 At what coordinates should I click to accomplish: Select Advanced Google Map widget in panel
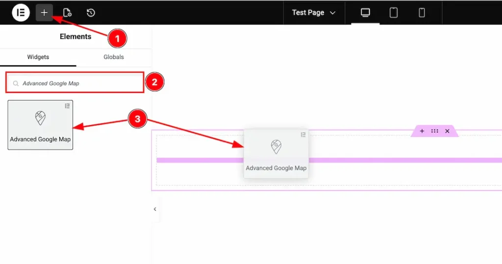point(40,125)
